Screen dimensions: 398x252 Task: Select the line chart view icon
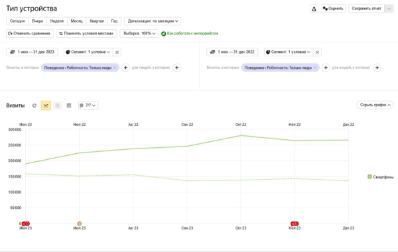coord(46,105)
